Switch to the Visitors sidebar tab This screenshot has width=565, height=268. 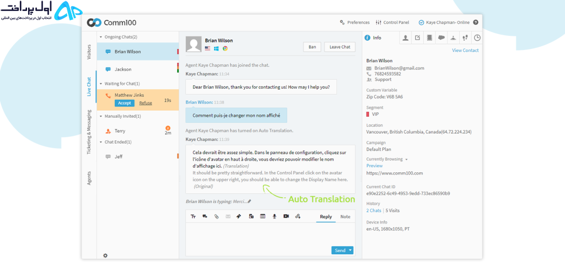coord(89,52)
